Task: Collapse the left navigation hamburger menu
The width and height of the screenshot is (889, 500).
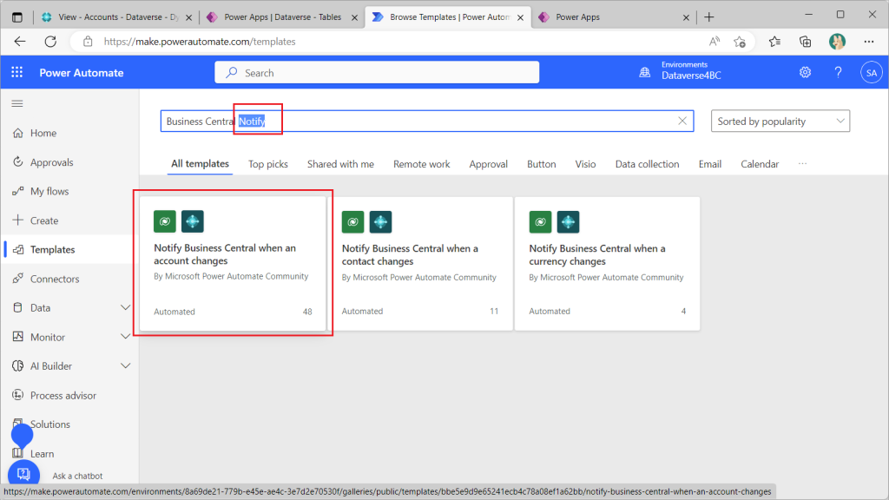Action: coord(17,104)
